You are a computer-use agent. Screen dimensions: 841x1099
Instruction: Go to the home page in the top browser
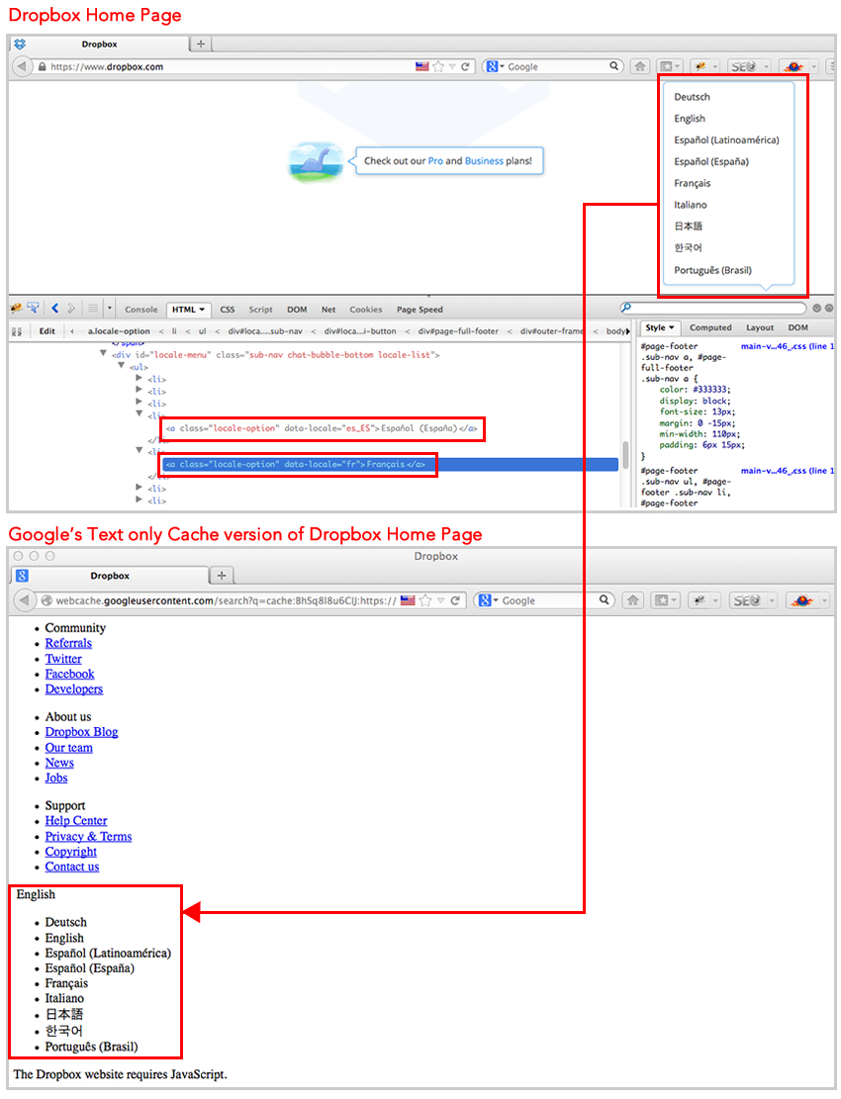pos(640,66)
